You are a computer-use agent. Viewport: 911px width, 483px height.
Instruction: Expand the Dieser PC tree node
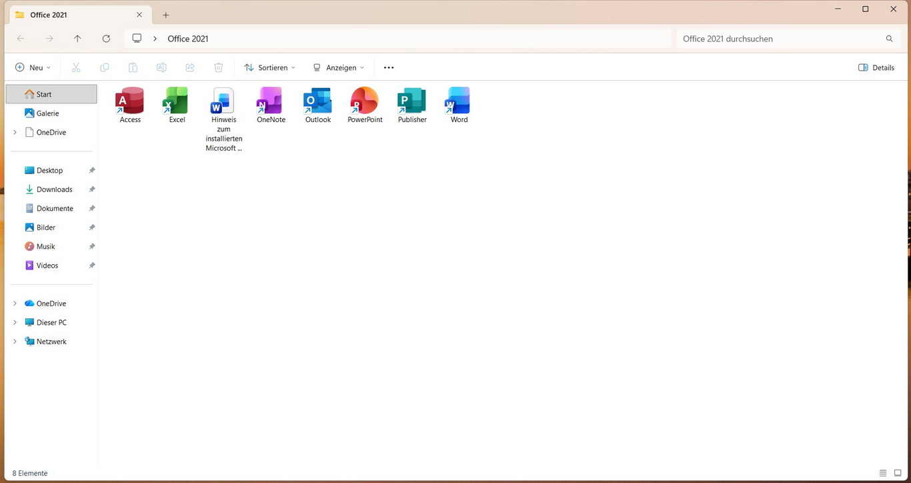15,322
